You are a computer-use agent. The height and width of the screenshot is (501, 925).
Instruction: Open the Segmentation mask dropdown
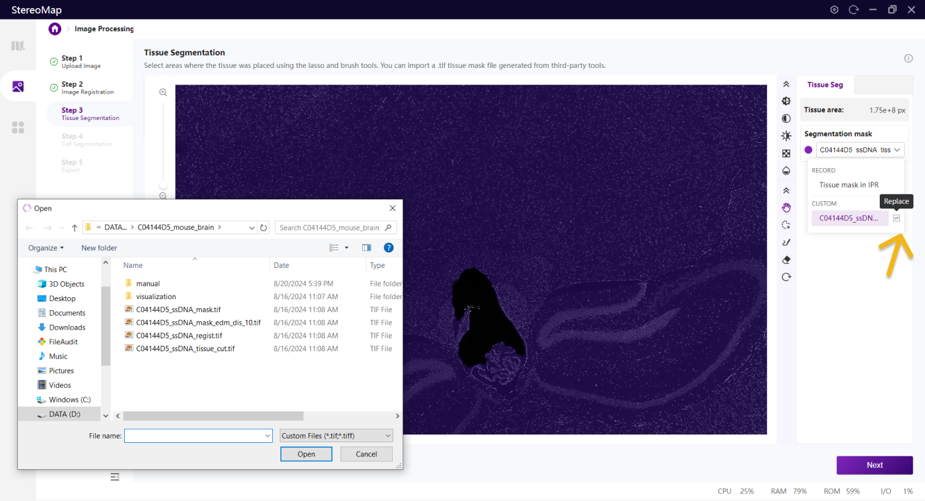[861, 150]
